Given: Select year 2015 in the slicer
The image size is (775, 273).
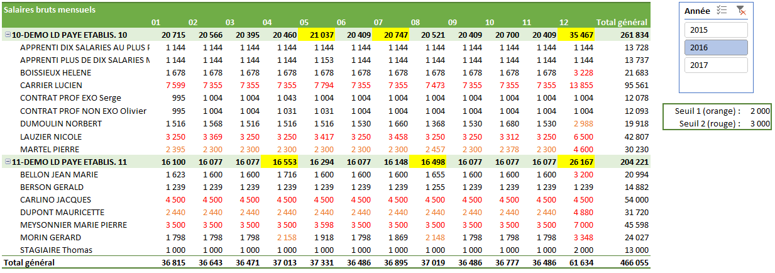Looking at the screenshot, I should (715, 30).
